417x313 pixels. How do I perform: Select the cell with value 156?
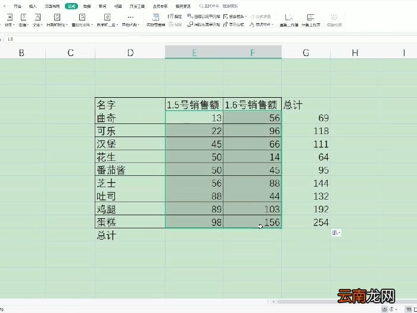pos(253,222)
